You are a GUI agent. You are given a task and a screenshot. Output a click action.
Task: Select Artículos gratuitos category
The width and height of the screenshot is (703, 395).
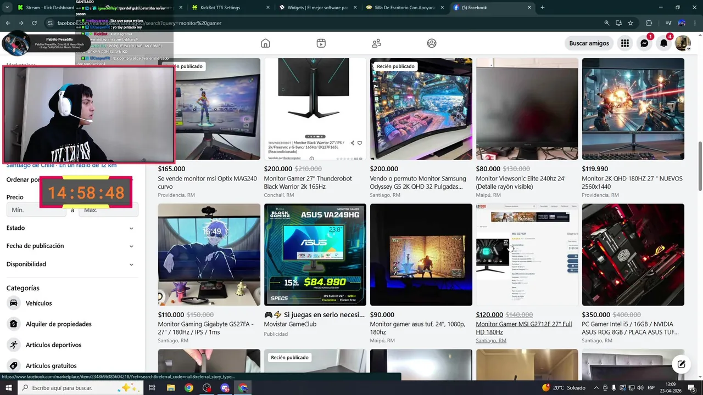click(x=70, y=366)
